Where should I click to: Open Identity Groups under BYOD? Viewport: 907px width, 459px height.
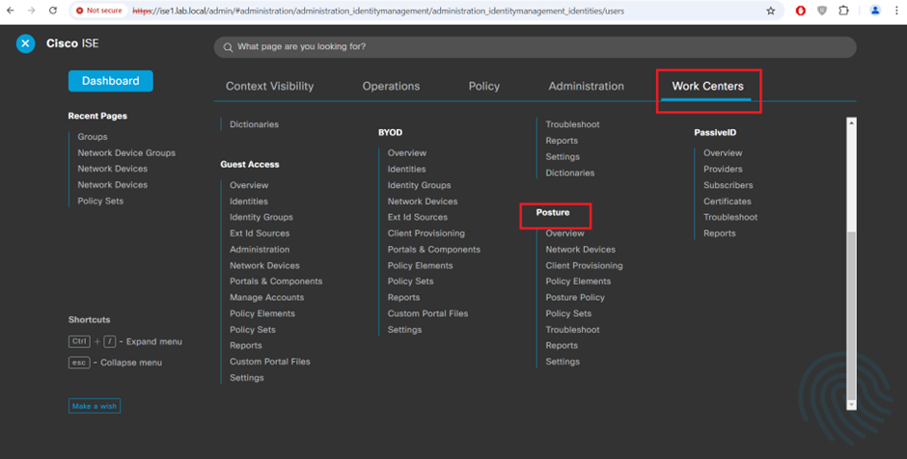[420, 185]
